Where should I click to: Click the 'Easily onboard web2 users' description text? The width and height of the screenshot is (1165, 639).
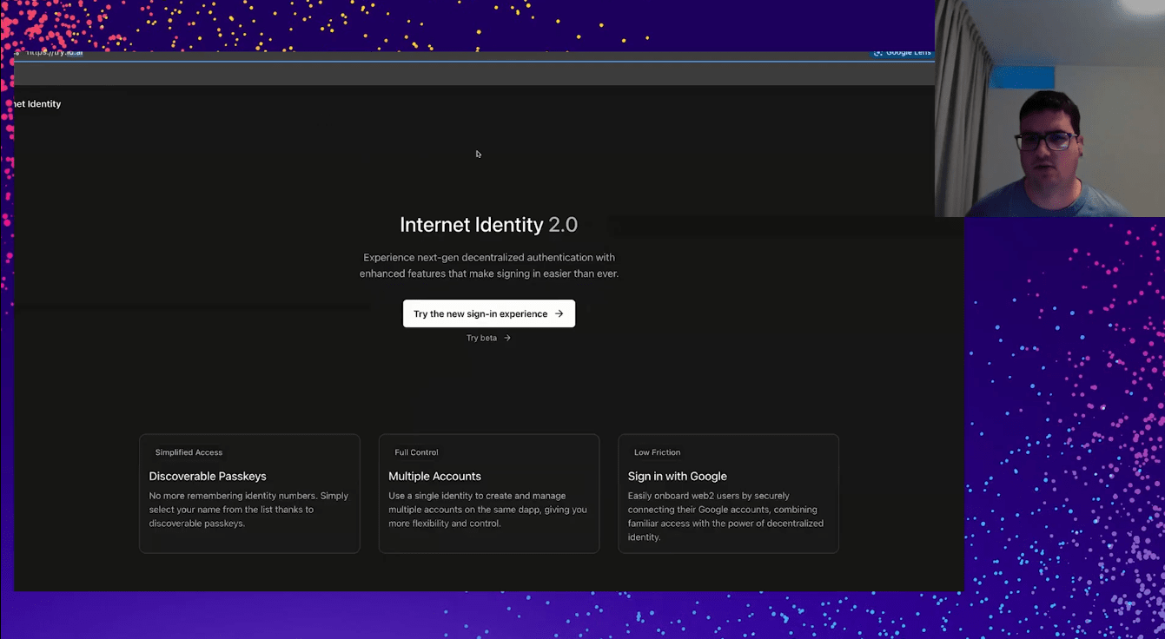[x=726, y=517]
